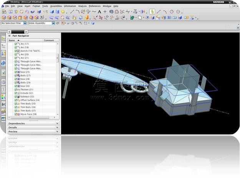Image resolution: width=240 pixels, height=180 pixels.
Task: Click the NX application logo by File
Action: click(3, 6)
